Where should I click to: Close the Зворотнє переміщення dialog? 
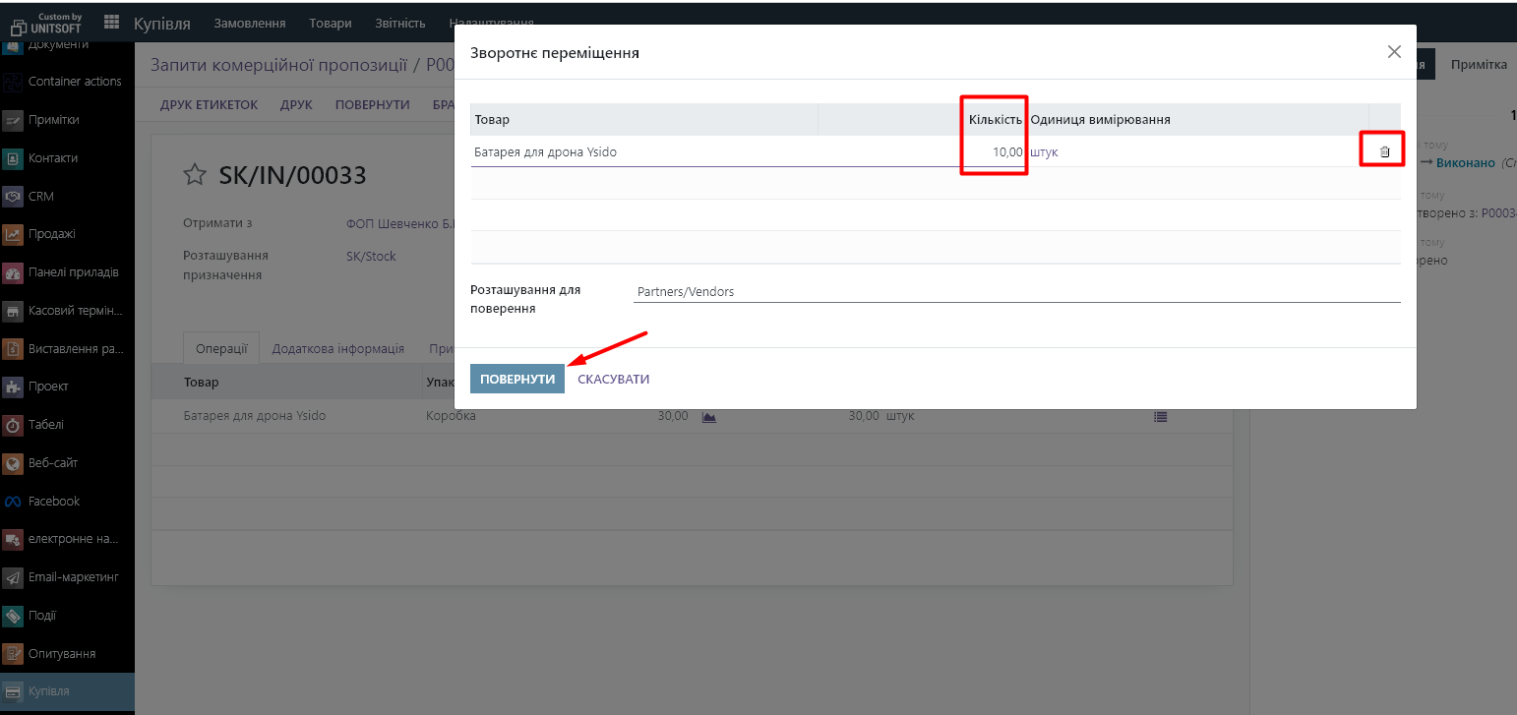[x=1393, y=52]
